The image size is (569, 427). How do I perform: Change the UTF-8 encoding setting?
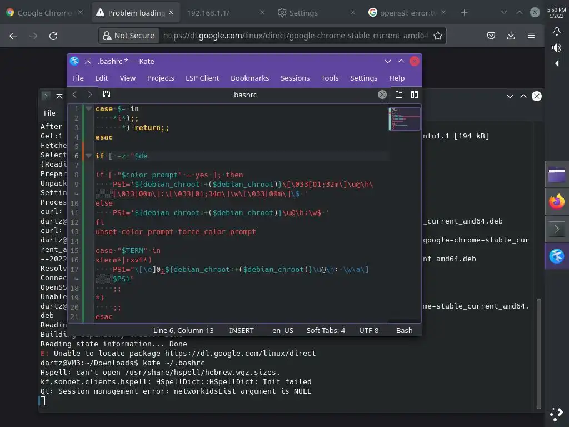369,330
